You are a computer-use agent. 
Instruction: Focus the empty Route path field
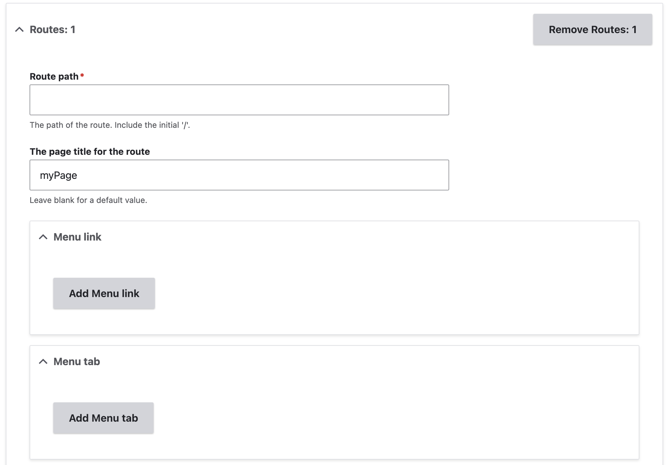239,100
